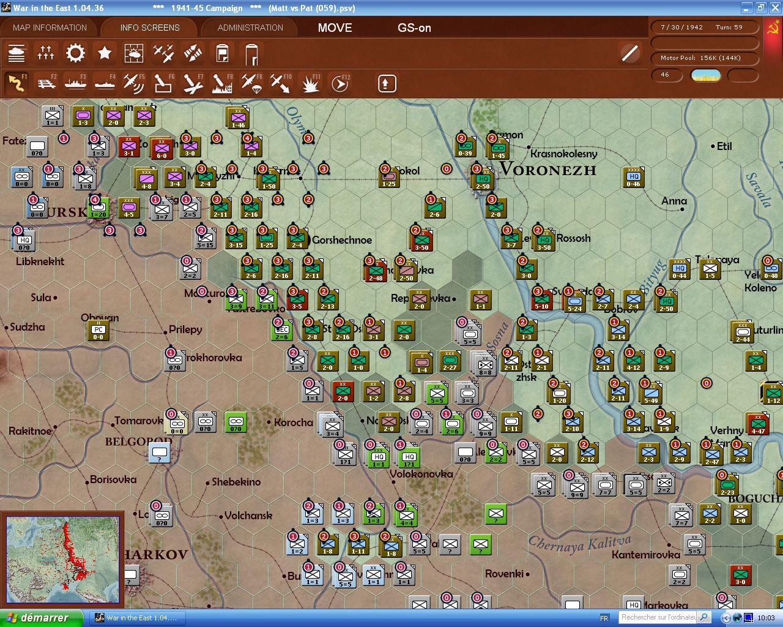Open the production gear icon
The width and height of the screenshot is (783, 627).
(75, 54)
